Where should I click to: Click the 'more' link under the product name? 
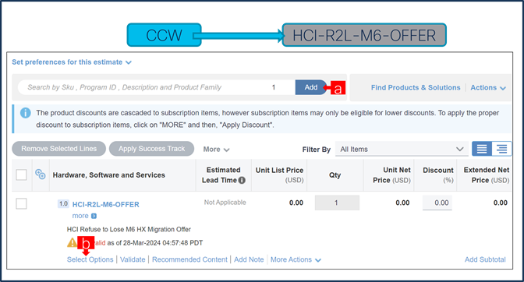click(80, 216)
